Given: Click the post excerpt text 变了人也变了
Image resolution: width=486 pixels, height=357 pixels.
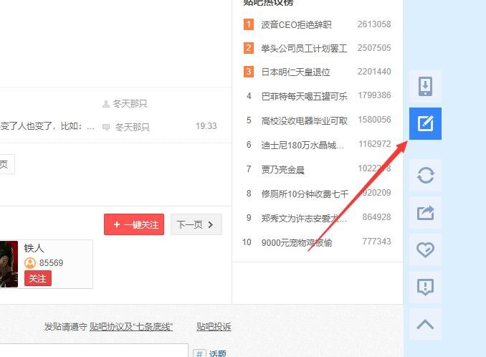Looking at the screenshot, I should pyautogui.click(x=47, y=126).
